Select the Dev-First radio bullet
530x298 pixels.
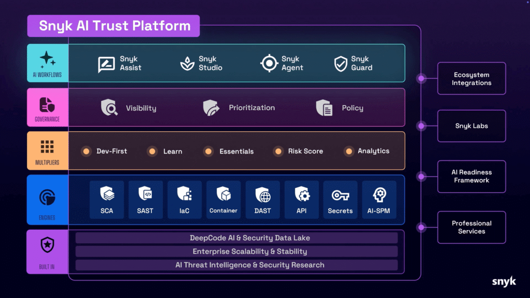tap(86, 151)
